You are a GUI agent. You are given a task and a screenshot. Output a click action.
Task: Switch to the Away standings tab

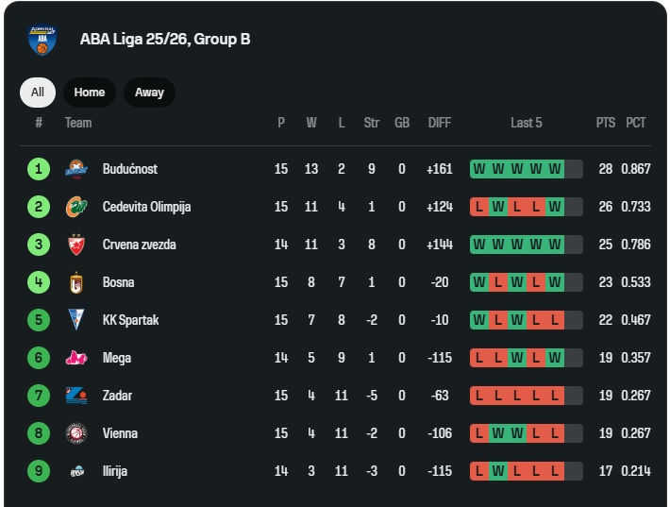[x=149, y=93]
